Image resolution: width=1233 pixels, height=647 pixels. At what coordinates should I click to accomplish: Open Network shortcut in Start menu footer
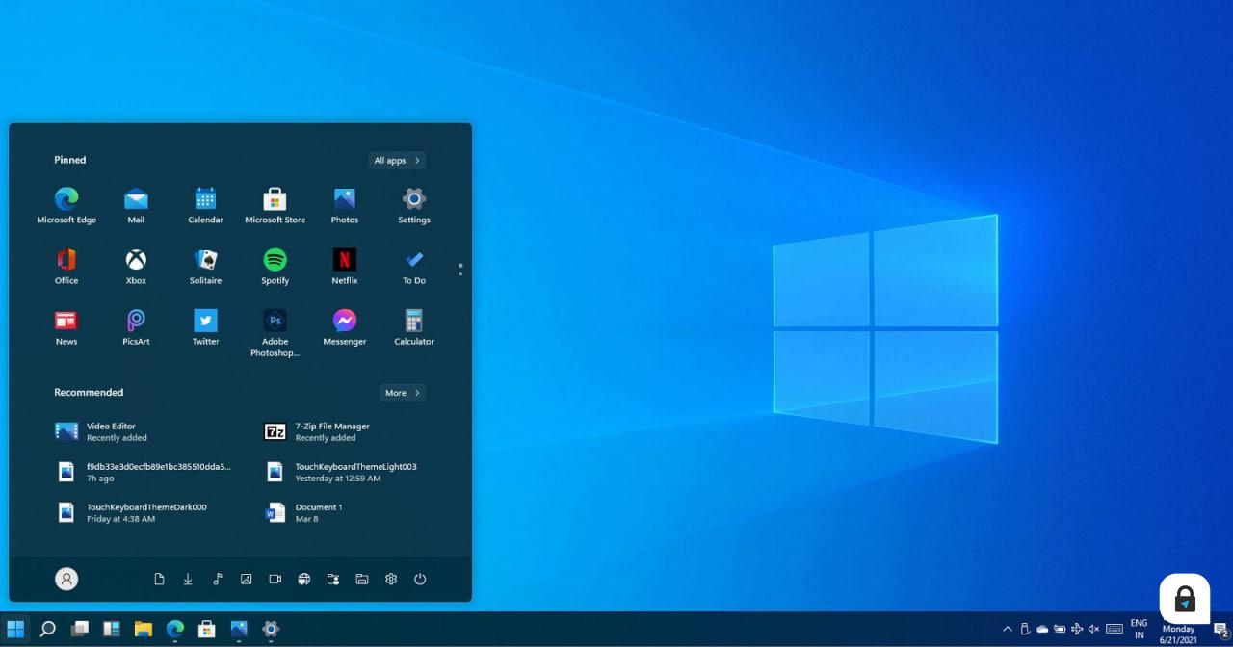[x=304, y=579]
